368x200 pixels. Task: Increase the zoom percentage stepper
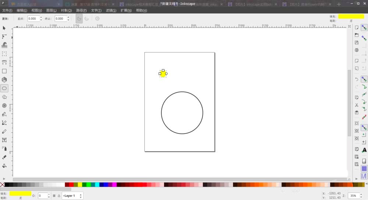click(x=360, y=194)
